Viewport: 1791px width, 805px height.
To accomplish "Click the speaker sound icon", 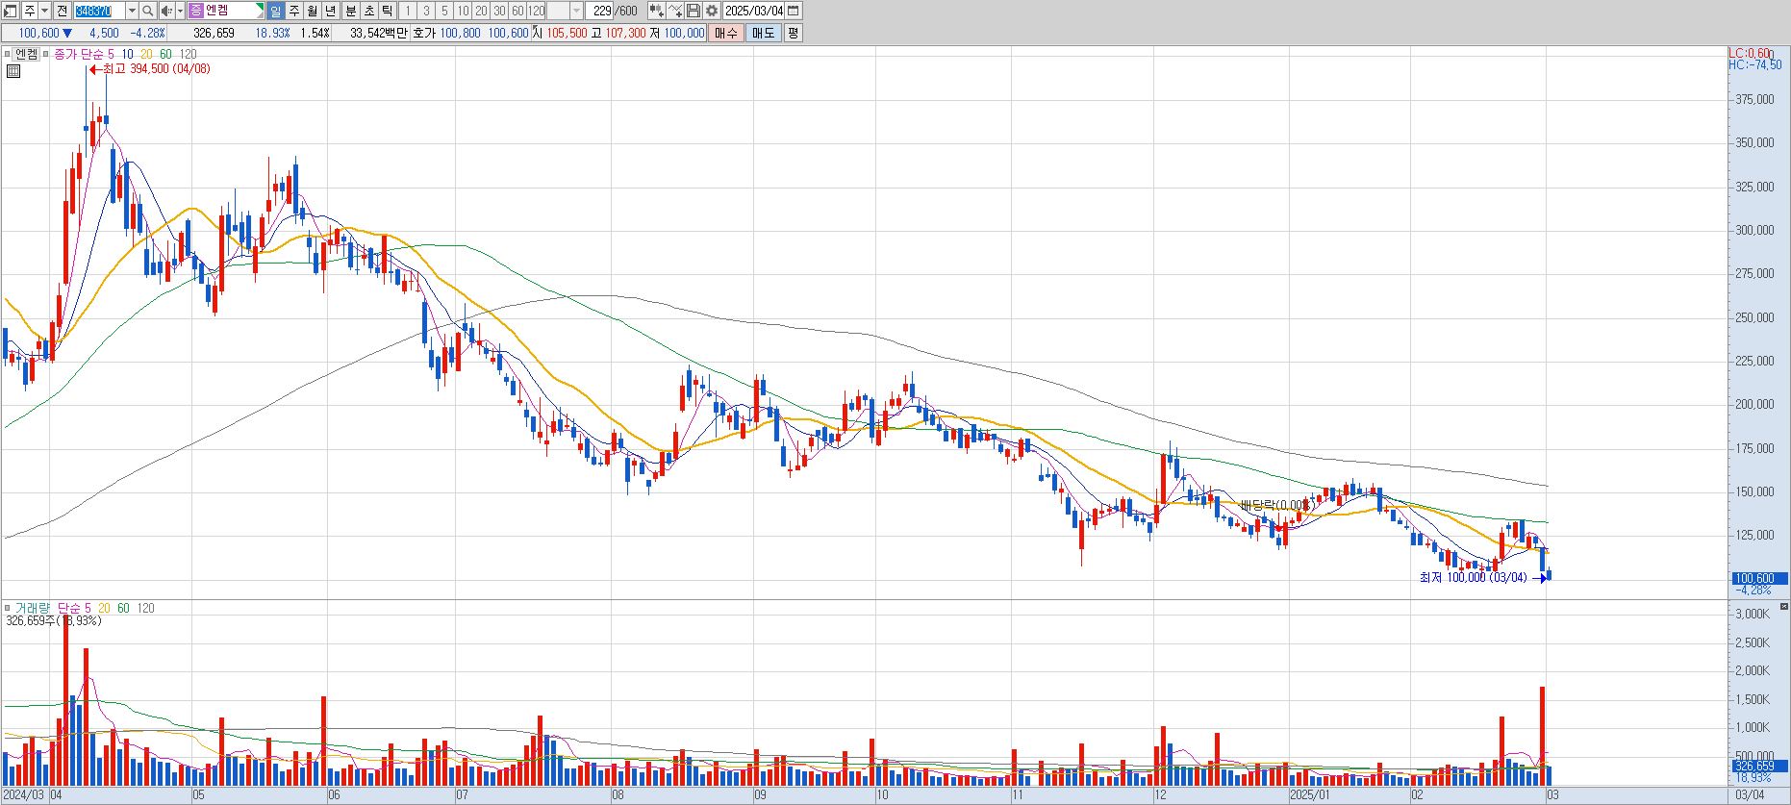I will 166,11.
